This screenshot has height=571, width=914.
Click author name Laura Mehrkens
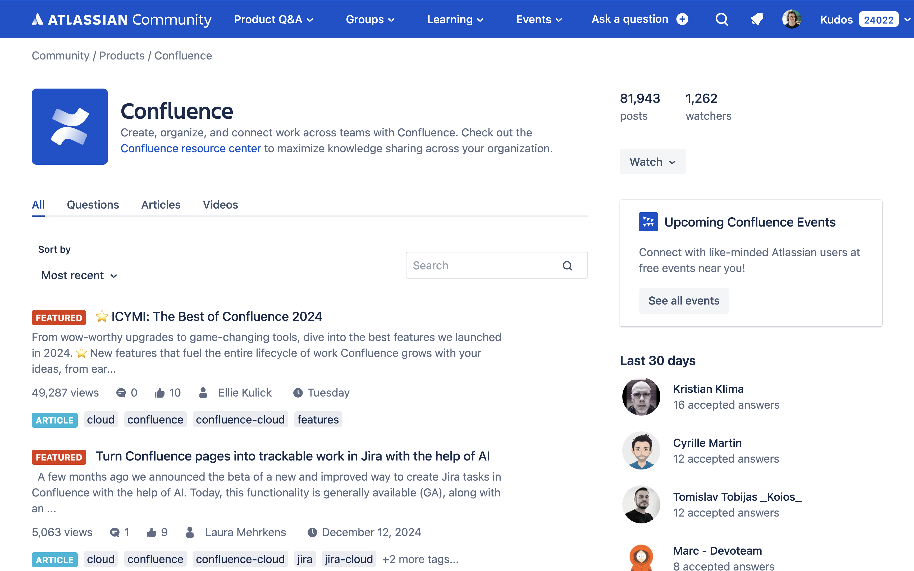click(x=245, y=532)
